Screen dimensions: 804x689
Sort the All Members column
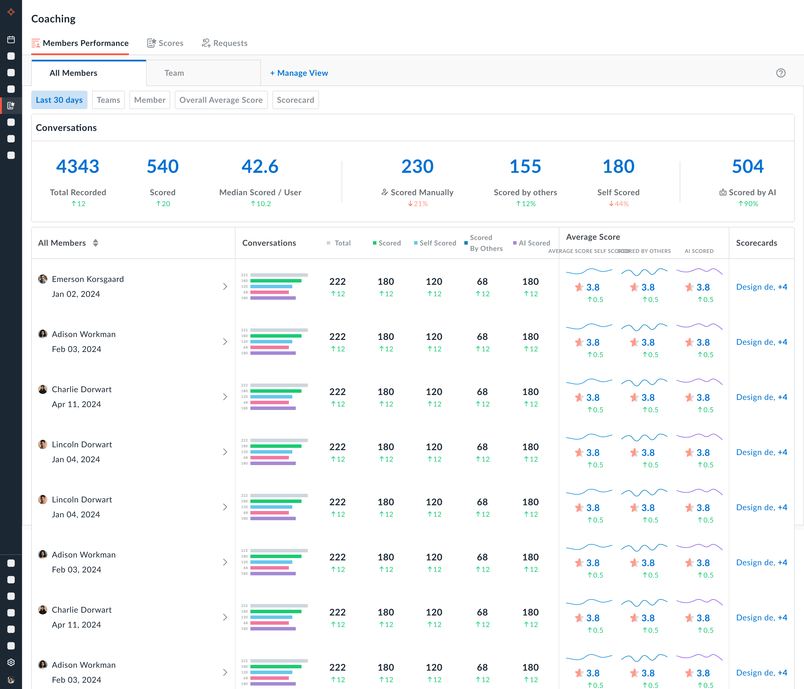(x=95, y=243)
